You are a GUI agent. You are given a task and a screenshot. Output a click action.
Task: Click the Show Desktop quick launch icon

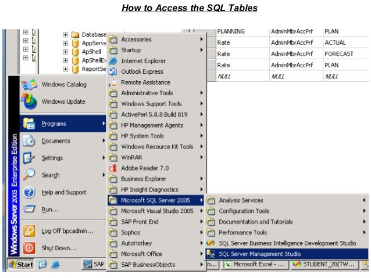pos(42,265)
